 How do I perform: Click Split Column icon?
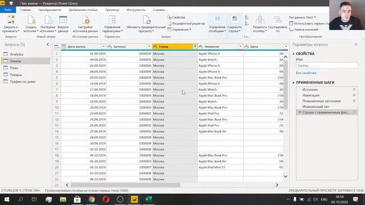click(x=260, y=20)
